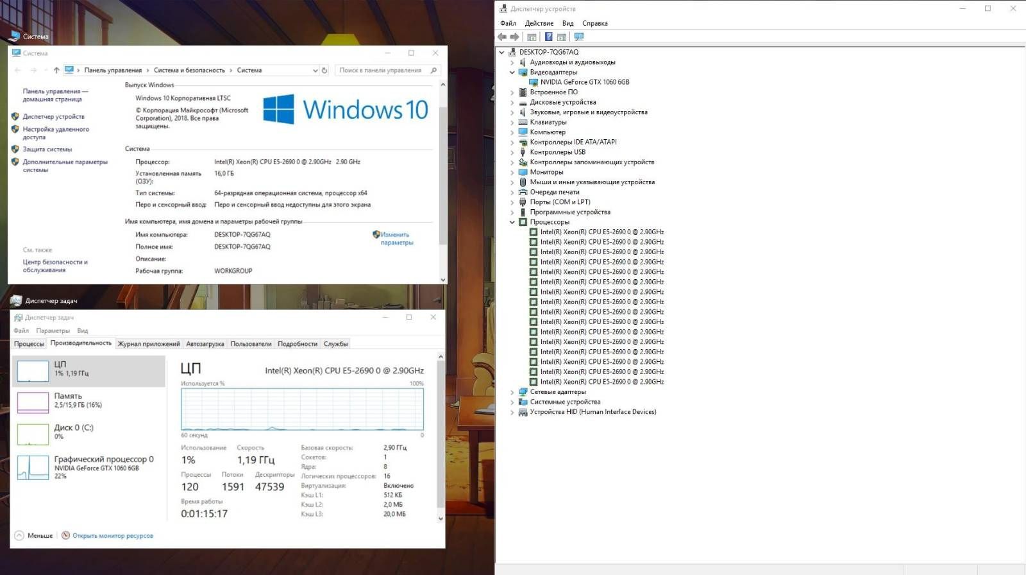Viewport: 1026px width, 575px height.
Task: Expand the Встроенное ПО node
Action: pyautogui.click(x=512, y=92)
